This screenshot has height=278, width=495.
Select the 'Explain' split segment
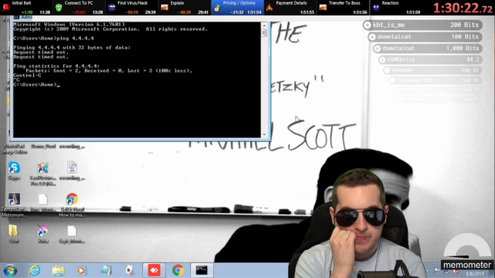(185, 8)
